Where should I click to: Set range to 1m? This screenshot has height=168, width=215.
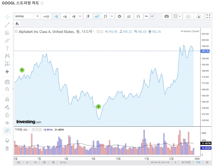click(x=35, y=162)
